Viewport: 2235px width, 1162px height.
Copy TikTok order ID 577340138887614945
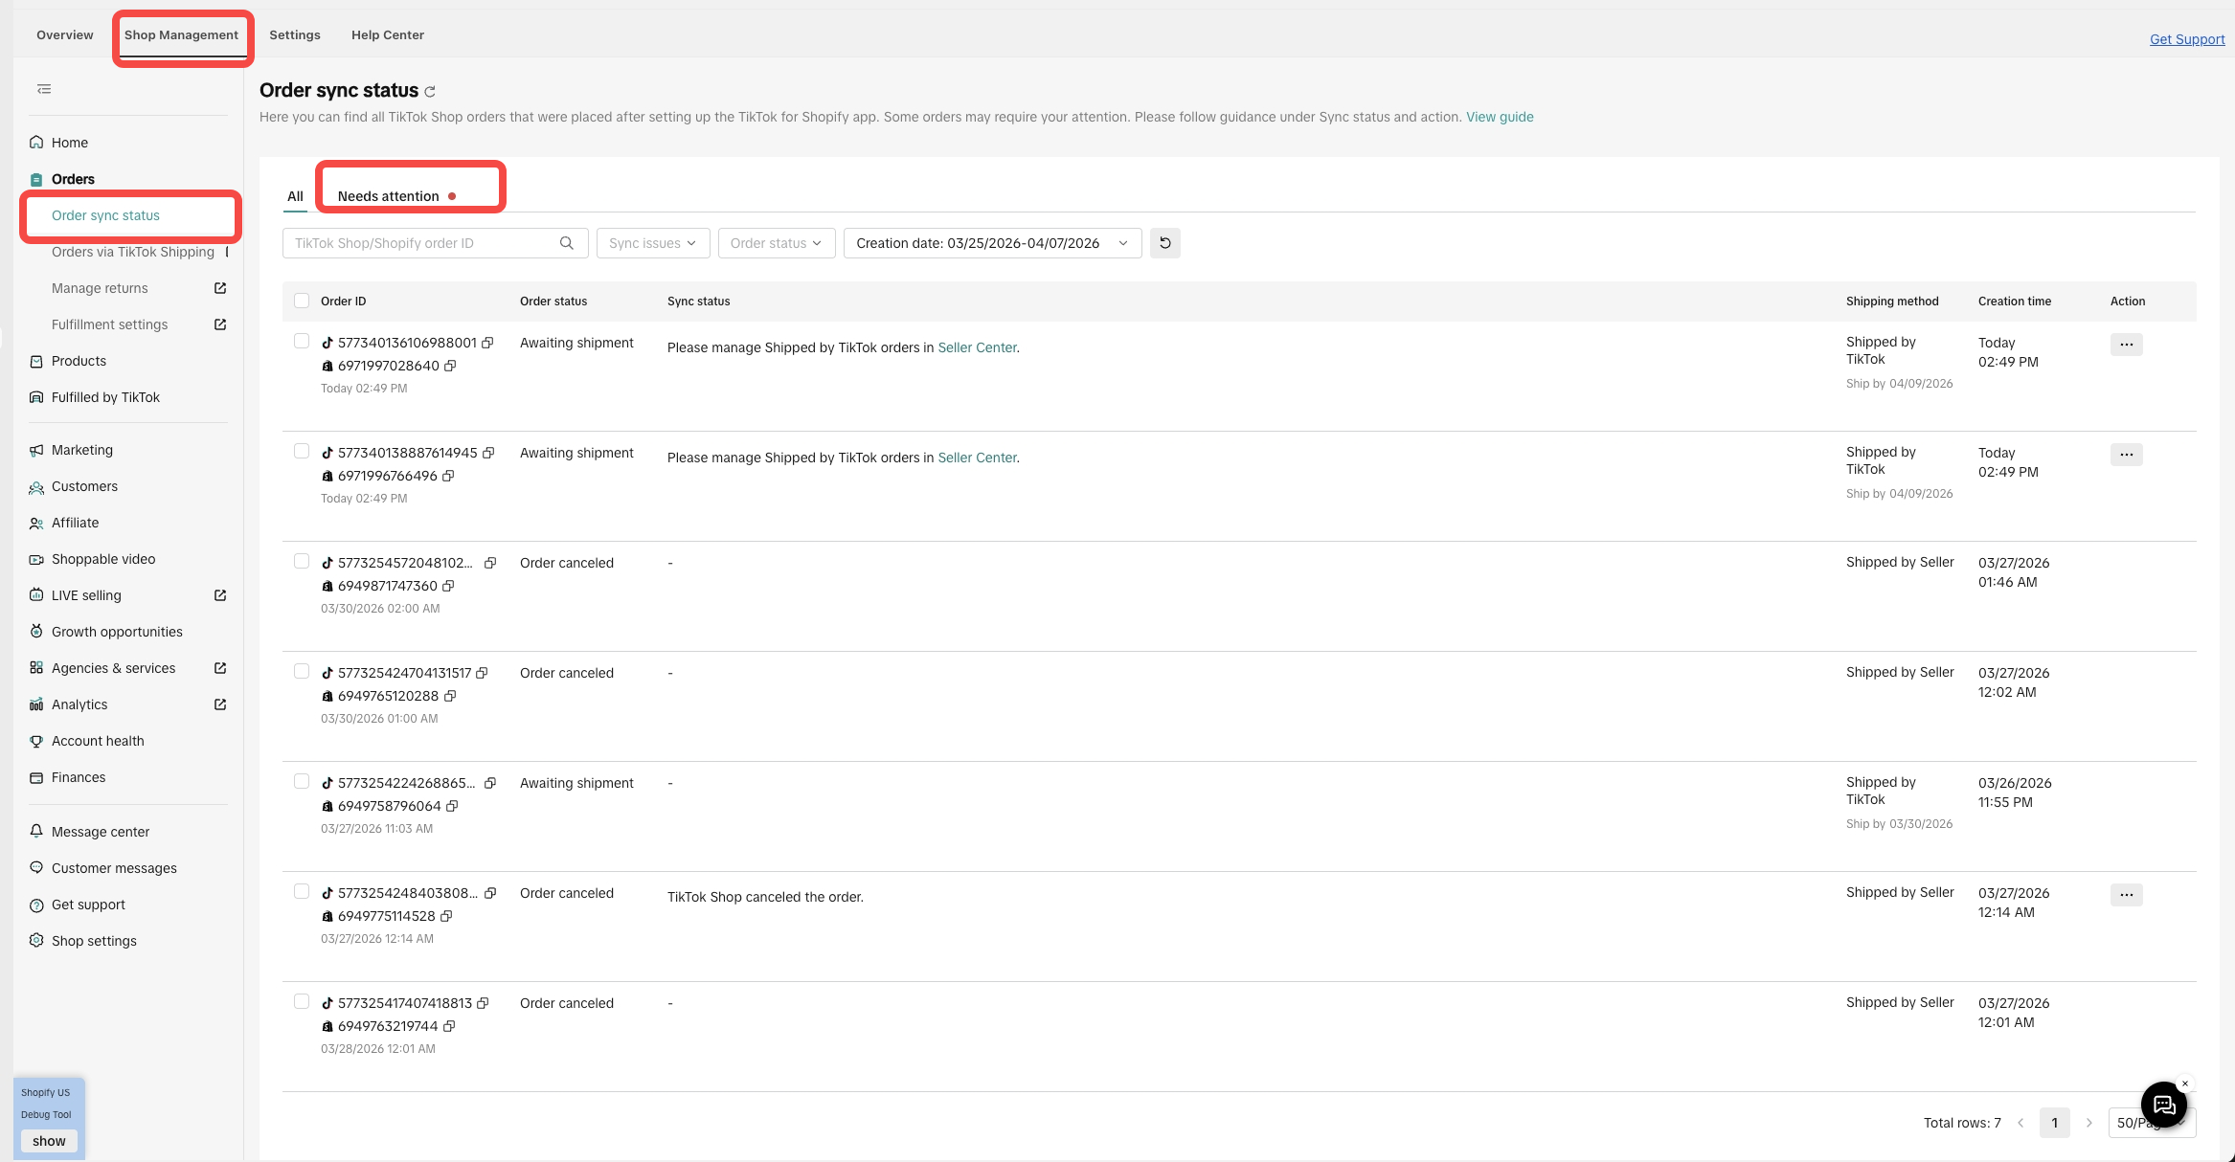pos(488,453)
